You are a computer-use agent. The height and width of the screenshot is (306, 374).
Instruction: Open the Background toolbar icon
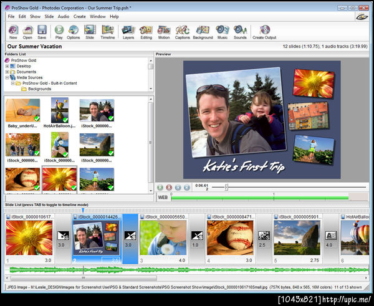tap(203, 30)
